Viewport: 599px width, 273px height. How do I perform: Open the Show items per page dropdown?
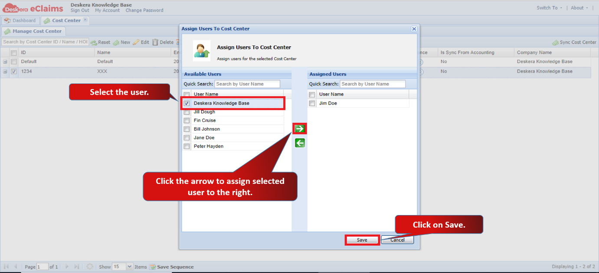coord(129,267)
